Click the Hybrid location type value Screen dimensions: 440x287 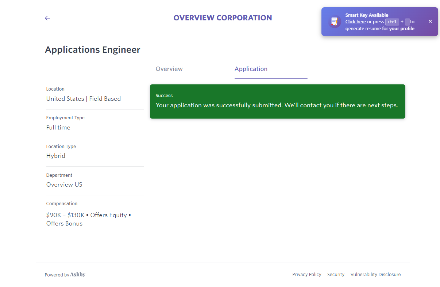tap(56, 156)
